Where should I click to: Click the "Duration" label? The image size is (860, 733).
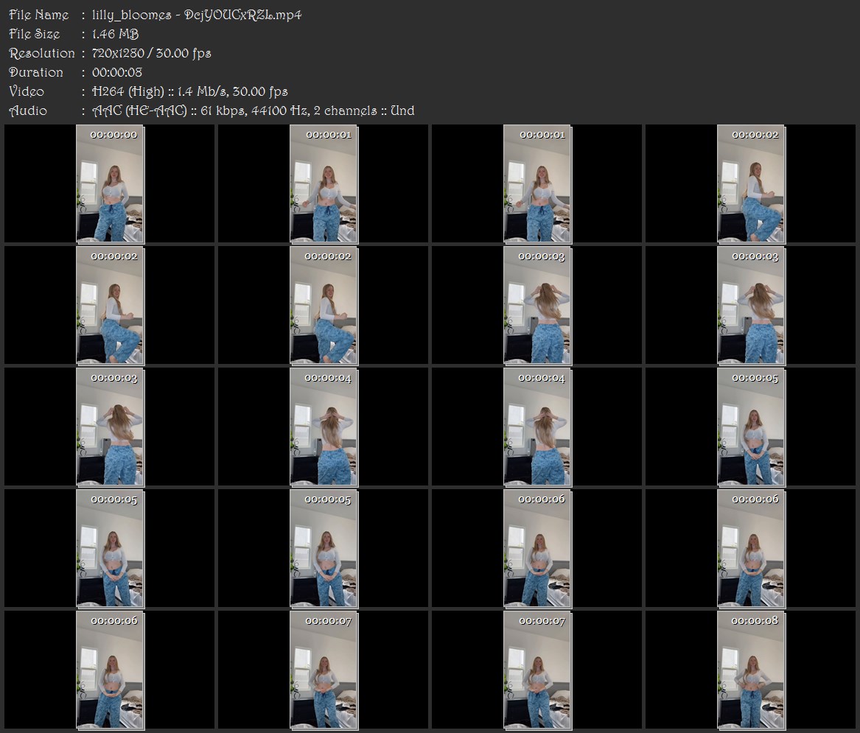click(x=36, y=72)
